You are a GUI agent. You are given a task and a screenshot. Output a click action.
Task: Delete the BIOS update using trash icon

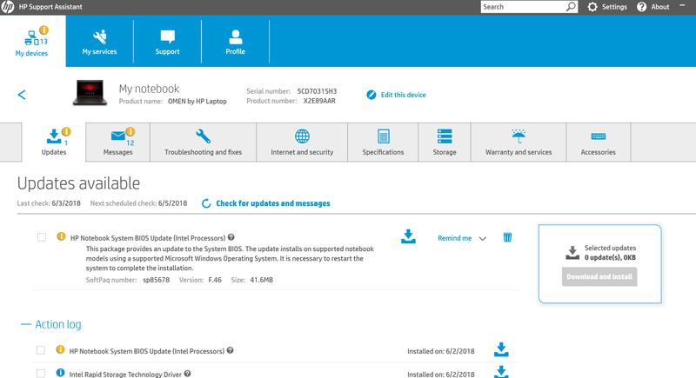[x=507, y=237]
